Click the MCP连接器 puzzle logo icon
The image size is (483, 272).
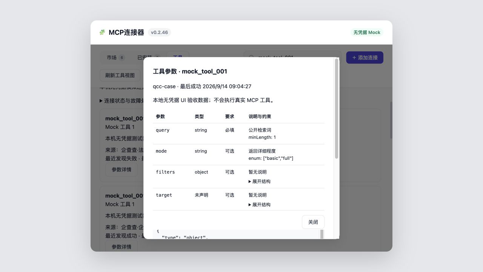(x=102, y=32)
